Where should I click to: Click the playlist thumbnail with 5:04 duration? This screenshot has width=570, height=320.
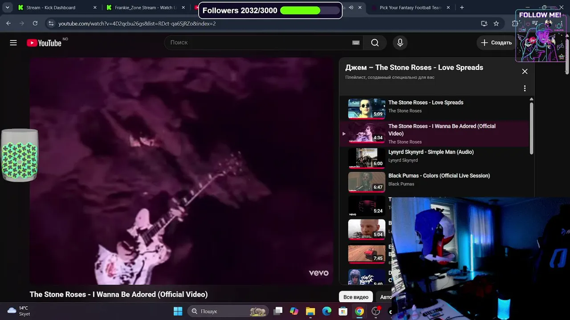coord(366,229)
